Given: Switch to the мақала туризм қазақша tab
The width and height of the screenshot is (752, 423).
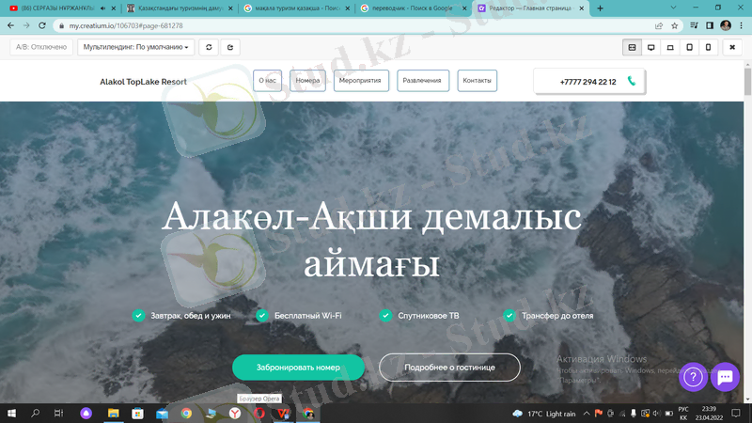Looking at the screenshot, I should (x=297, y=8).
